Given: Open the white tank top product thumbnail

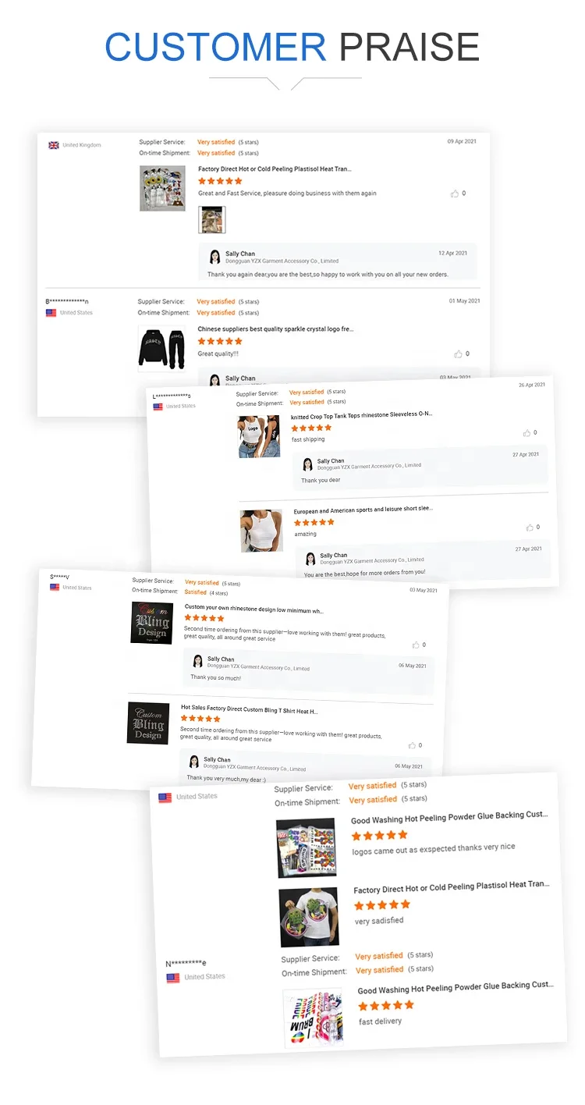Looking at the screenshot, I should (261, 531).
